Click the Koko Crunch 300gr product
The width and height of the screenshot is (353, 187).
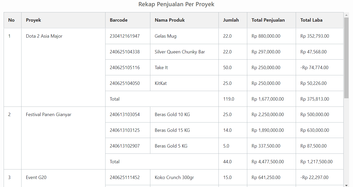point(174,177)
